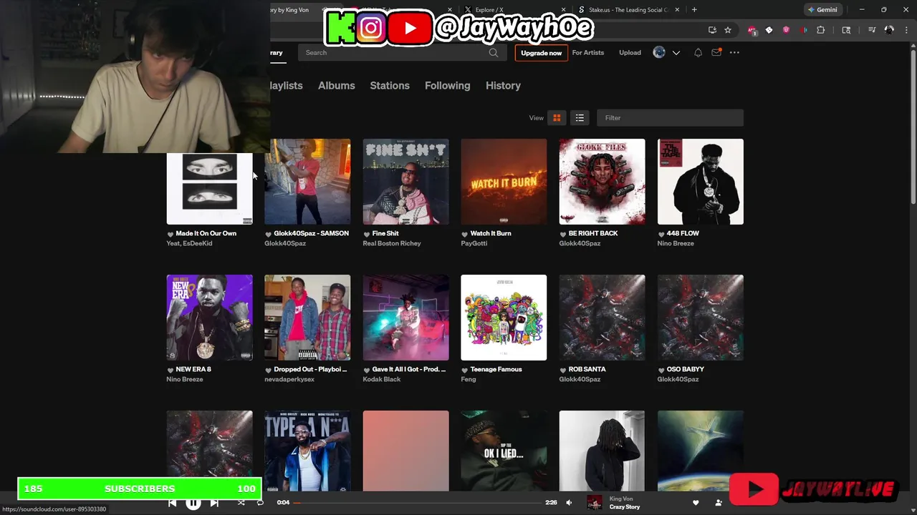Image resolution: width=917 pixels, height=515 pixels.
Task: Seek along the track progress bar
Action: click(x=418, y=503)
